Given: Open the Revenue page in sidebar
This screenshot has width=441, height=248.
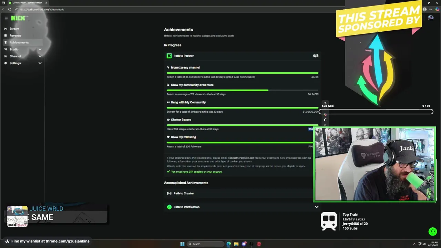Looking at the screenshot, I should tap(16, 35).
